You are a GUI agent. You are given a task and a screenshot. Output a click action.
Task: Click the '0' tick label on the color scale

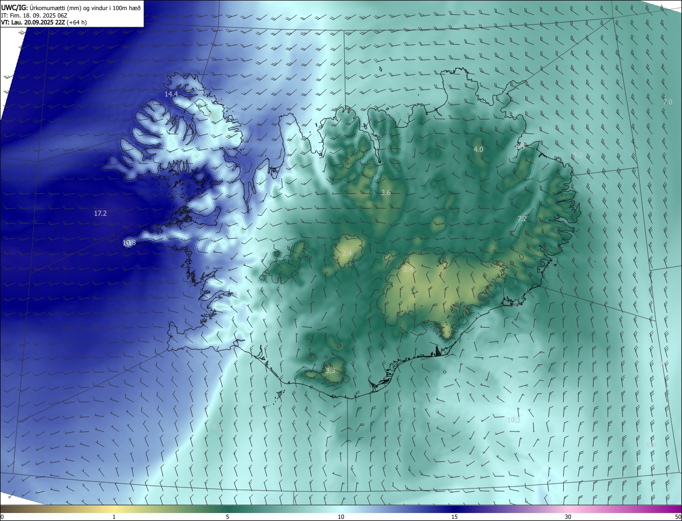2,517
